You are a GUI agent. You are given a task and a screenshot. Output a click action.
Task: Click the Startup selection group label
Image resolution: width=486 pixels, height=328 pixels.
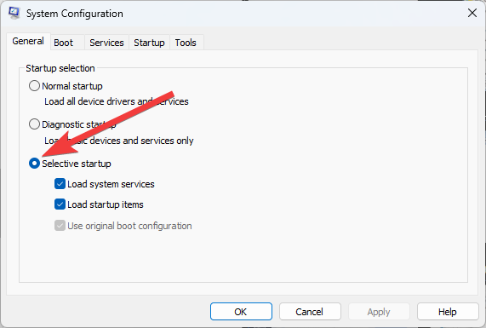click(x=60, y=68)
